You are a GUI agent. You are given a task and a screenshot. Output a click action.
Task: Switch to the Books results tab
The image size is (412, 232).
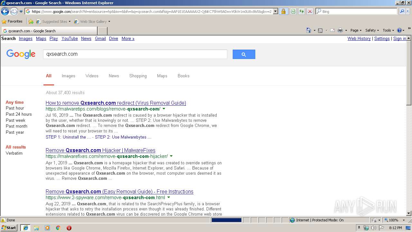pos(183,76)
